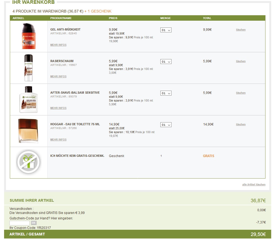Open Mehr Infos for Gel Anti-Müdigkeit
The height and width of the screenshot is (239, 272).
(x=58, y=45)
